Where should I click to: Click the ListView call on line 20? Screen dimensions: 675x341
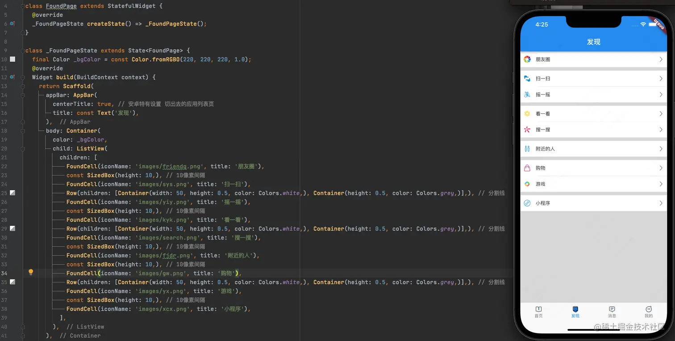pyautogui.click(x=90, y=149)
